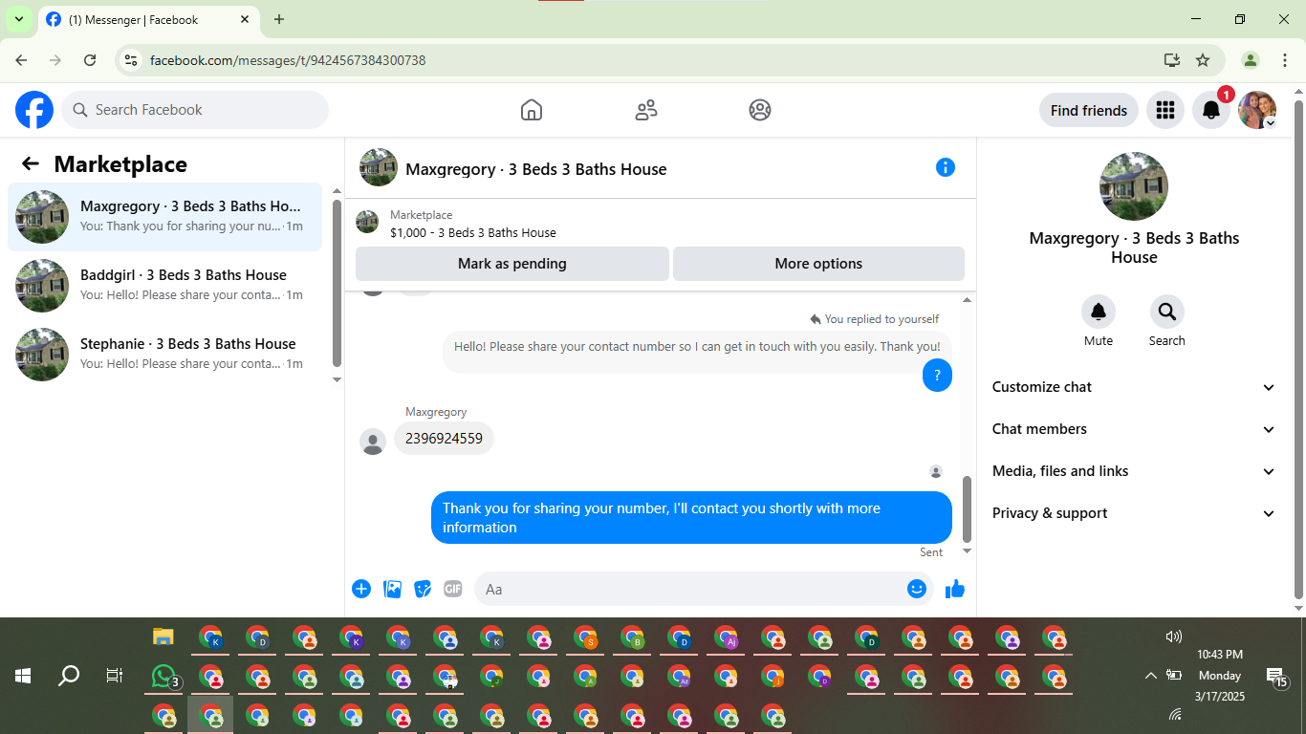Viewport: 1306px width, 734px height.
Task: Open the Baddgirl conversation
Action: click(165, 286)
